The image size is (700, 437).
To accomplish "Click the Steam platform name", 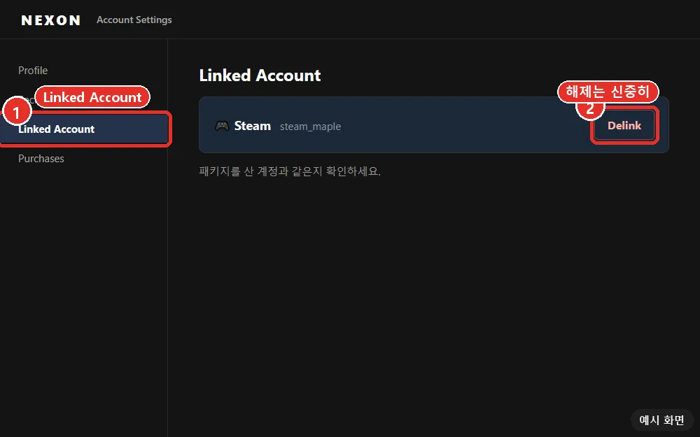I will pos(253,126).
